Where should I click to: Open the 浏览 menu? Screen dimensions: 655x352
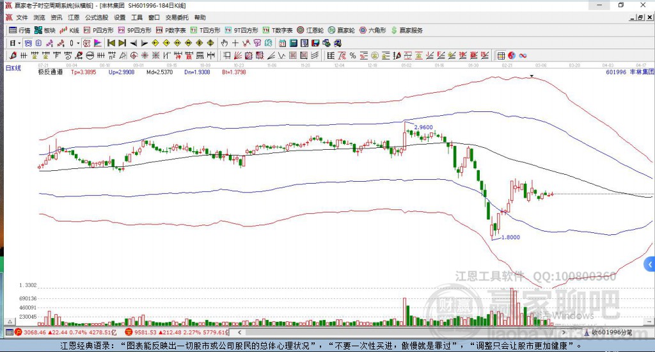(x=39, y=17)
